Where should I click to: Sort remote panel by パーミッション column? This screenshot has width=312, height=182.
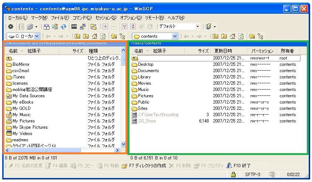point(263,51)
